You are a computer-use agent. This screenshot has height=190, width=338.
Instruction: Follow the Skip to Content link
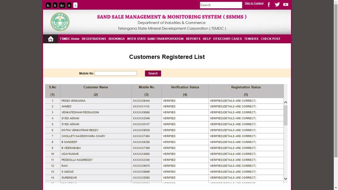point(254,3)
